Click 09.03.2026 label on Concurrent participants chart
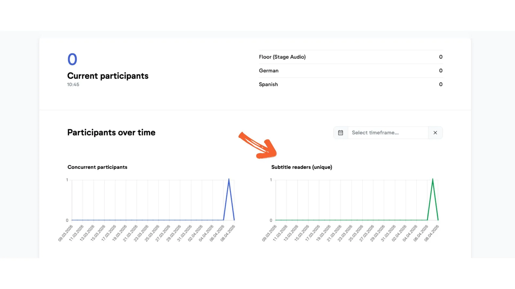This screenshot has height=289, width=515. [x=65, y=233]
